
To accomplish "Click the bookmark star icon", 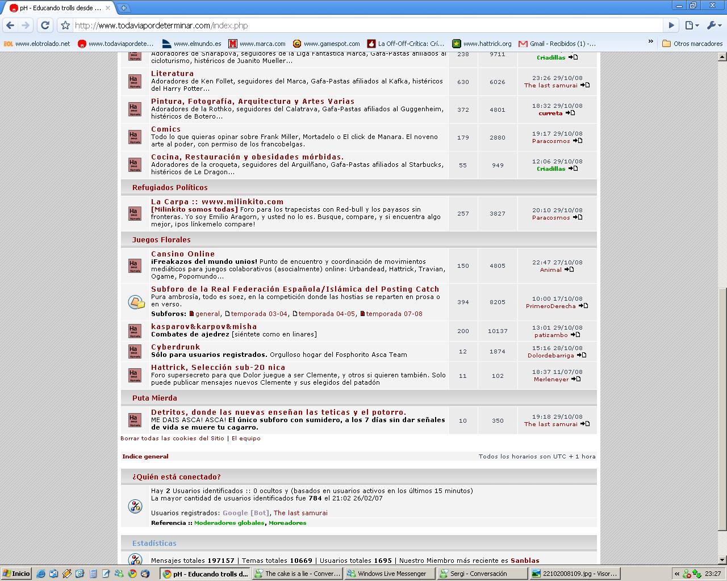I will point(65,26).
